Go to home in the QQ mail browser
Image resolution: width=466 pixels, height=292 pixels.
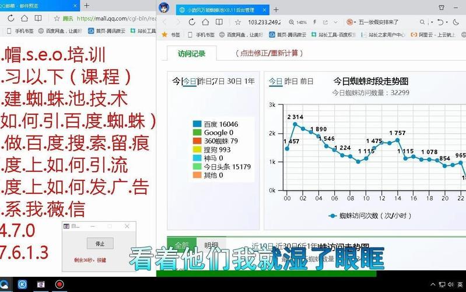(24, 19)
